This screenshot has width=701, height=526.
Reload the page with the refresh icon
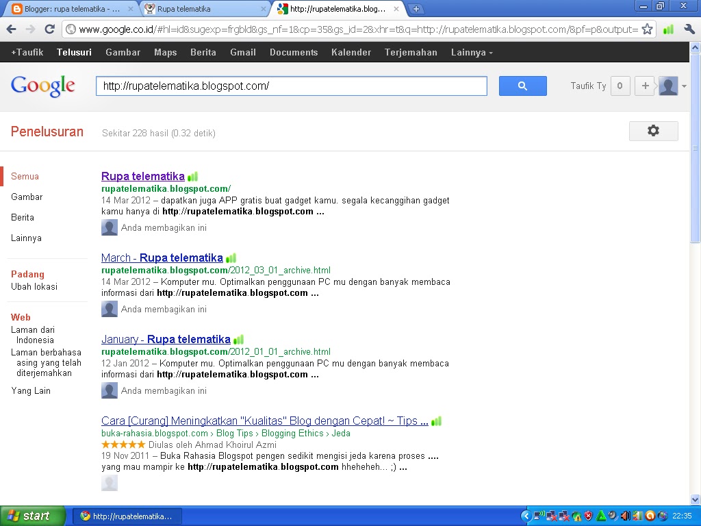49,29
